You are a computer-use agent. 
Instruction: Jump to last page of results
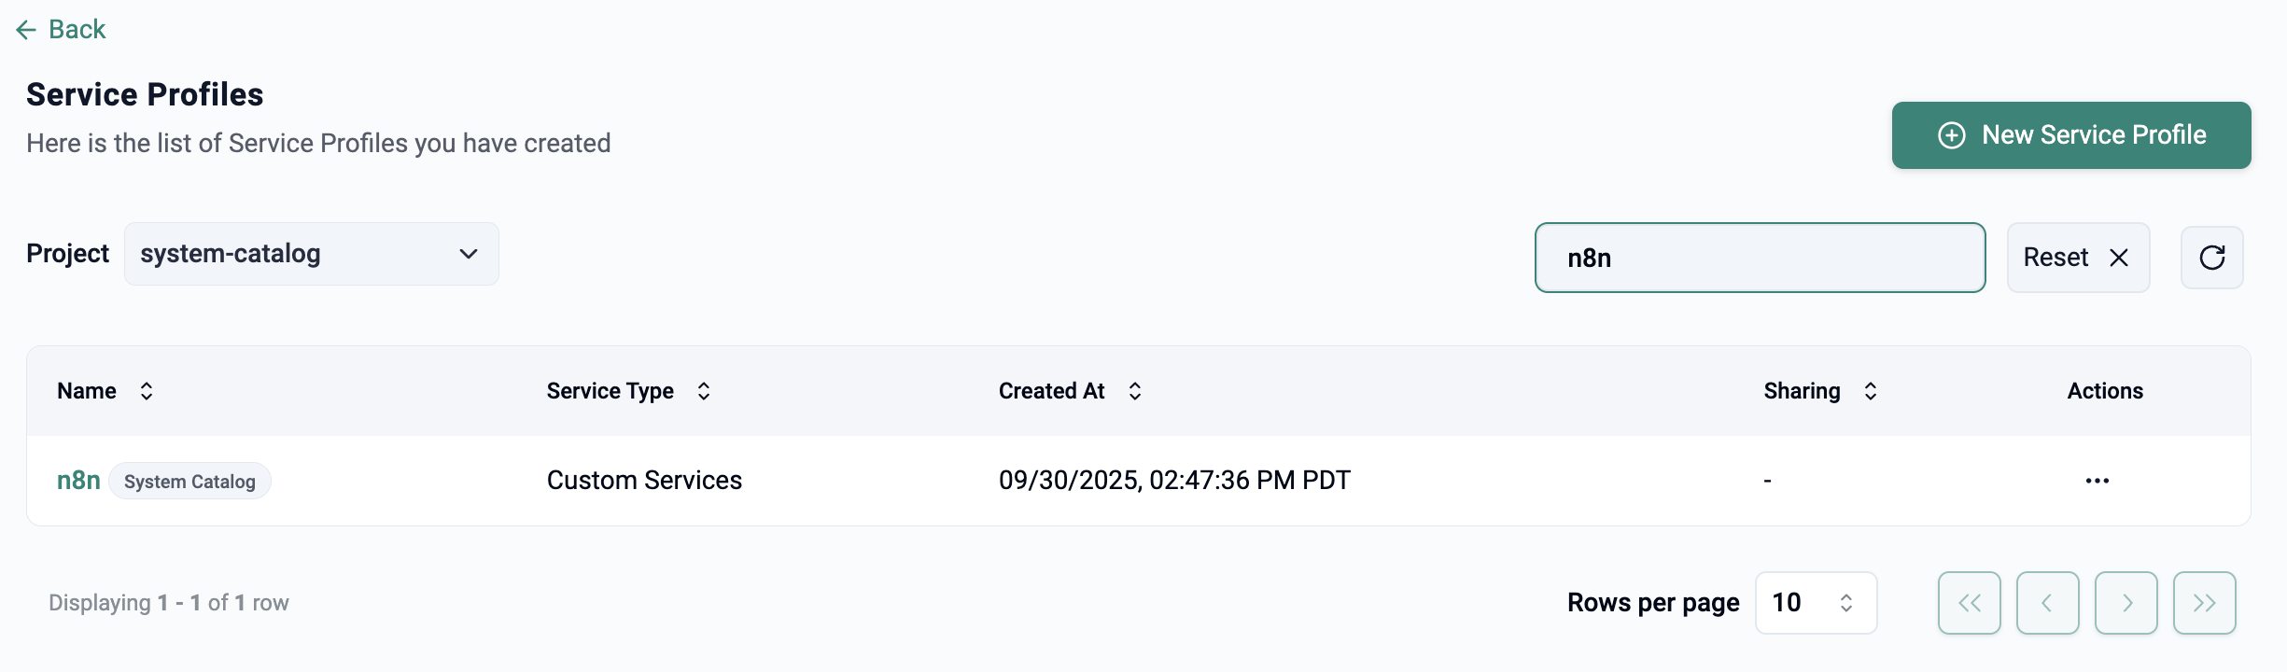click(x=2204, y=603)
